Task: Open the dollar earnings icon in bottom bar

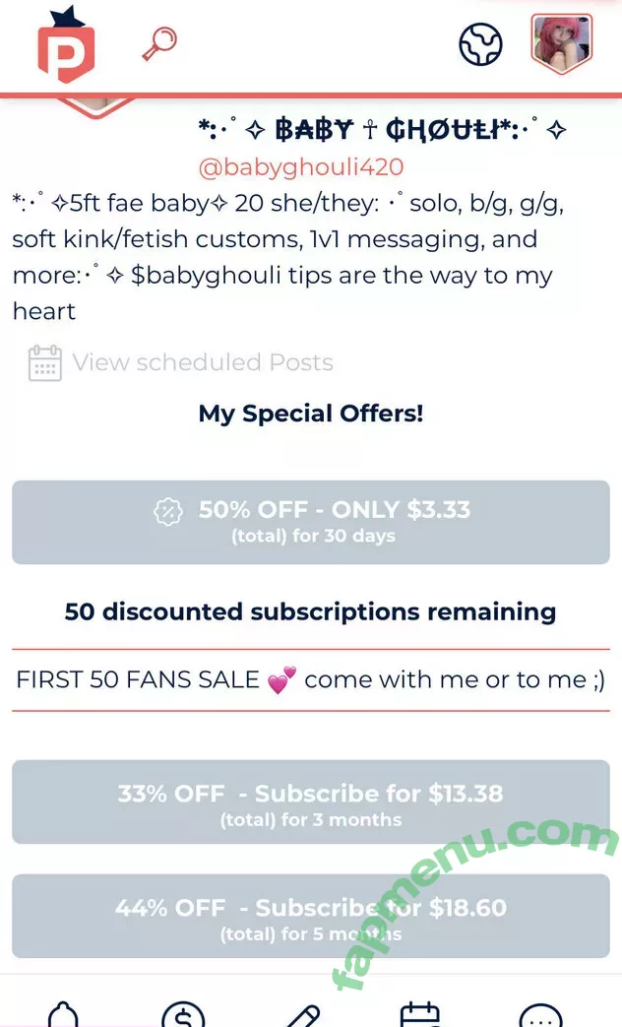Action: (183, 1014)
